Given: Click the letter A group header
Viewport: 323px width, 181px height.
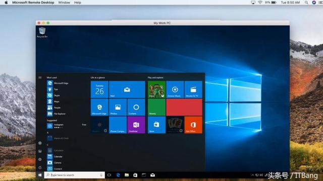Looking at the screenshot, I should point(47,133).
